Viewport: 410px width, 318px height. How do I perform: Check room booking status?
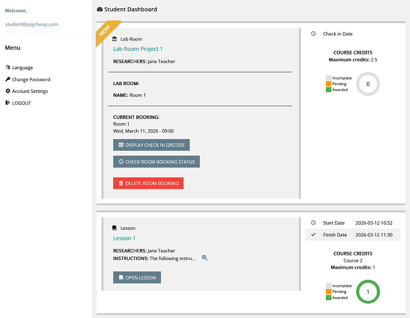156,162
